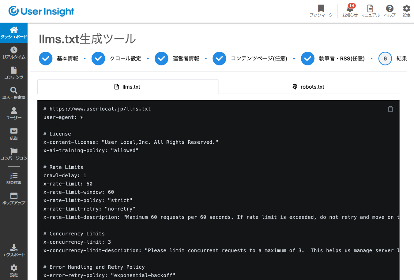Click the x-rate-limit-description line
This screenshot has width=414, height=280.
coord(221,217)
